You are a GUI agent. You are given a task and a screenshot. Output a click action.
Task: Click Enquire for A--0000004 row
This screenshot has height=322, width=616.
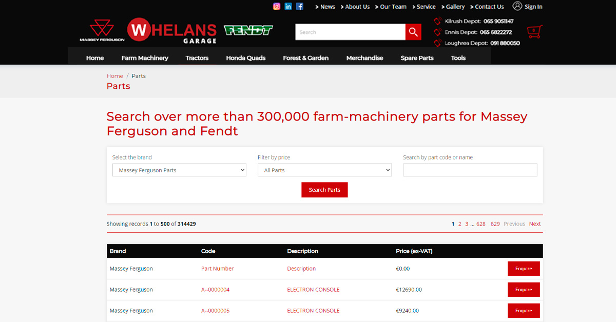(x=524, y=290)
